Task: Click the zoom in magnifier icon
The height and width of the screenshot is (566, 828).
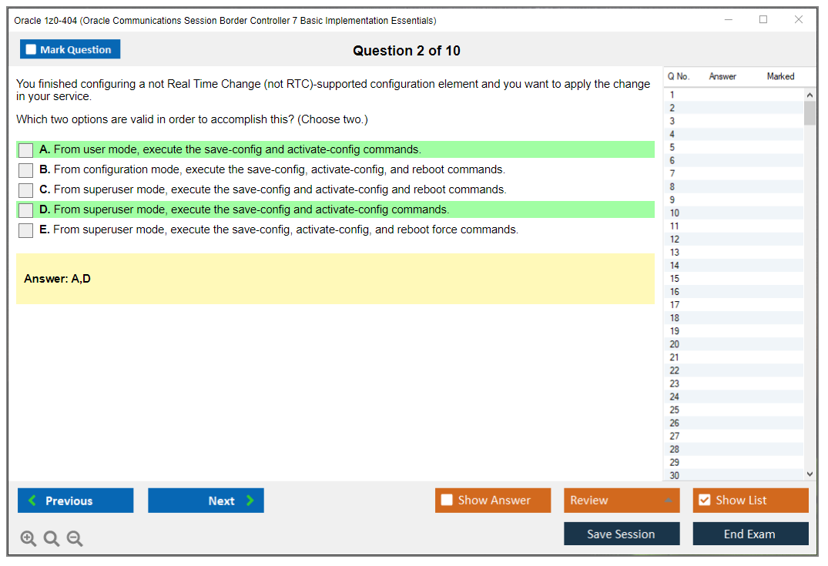Action: click(x=28, y=539)
